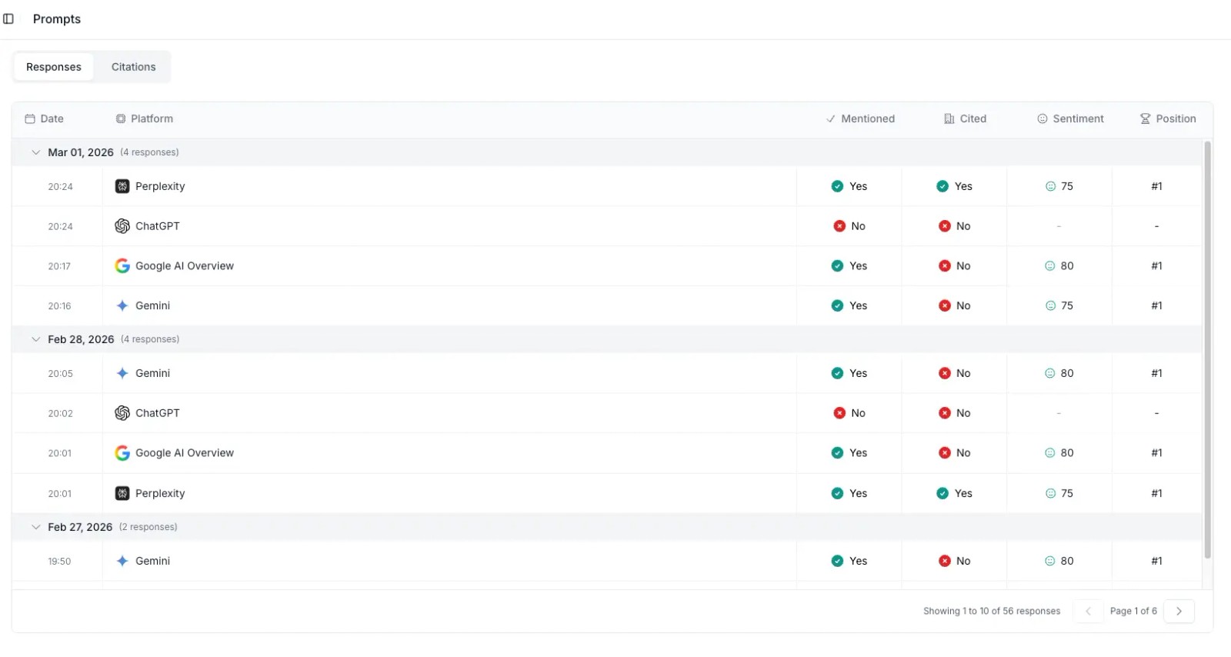This screenshot has width=1231, height=657.
Task: Open the Gemini response at 19:50
Action: coord(606,561)
